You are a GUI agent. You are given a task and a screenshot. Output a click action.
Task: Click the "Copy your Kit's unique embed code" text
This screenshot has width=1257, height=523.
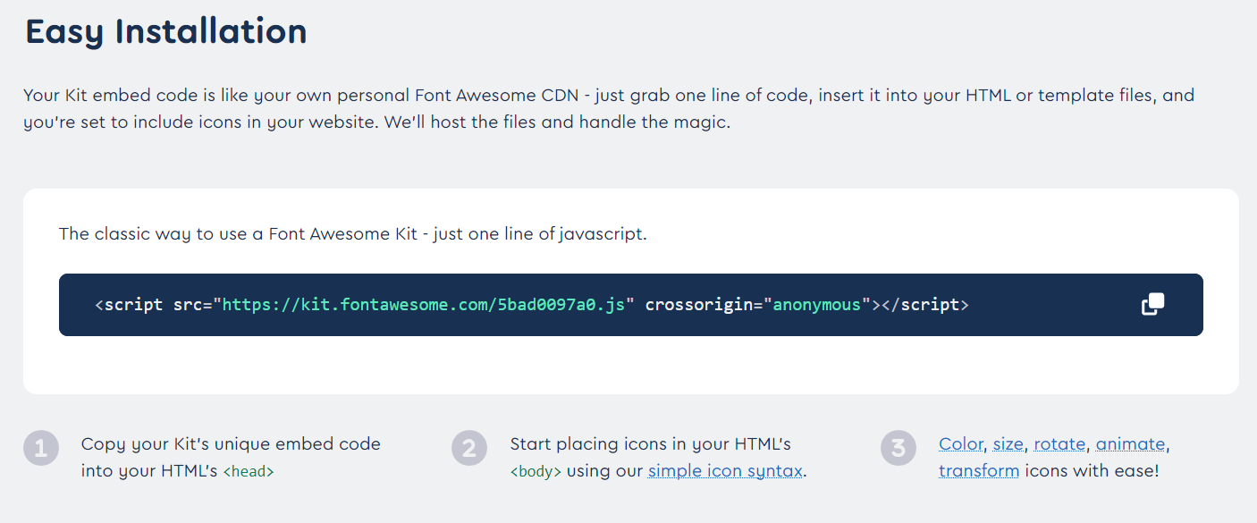(231, 444)
